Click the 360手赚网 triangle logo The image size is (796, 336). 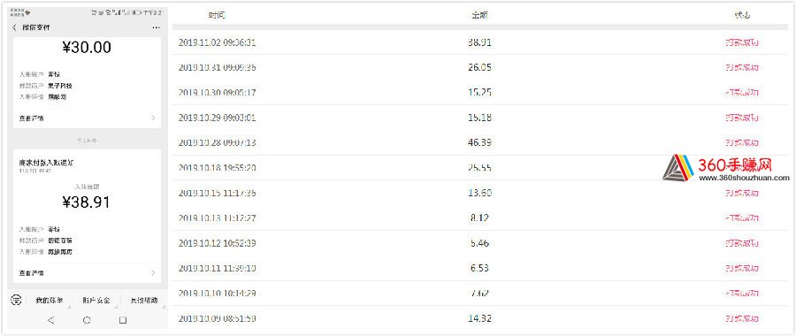point(678,167)
